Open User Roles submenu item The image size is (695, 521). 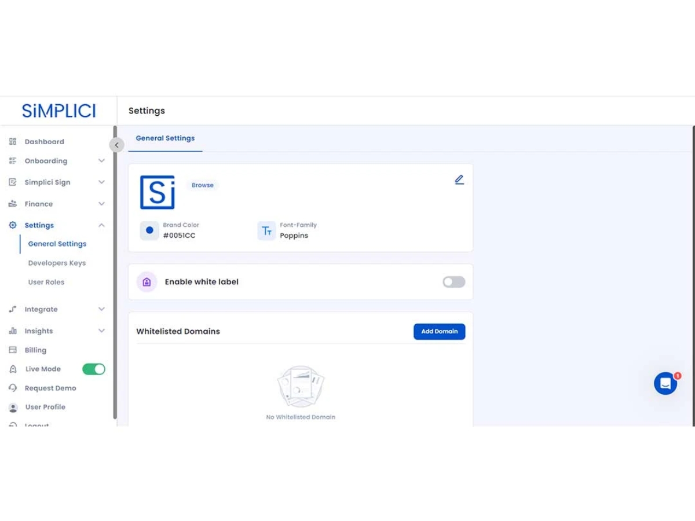tap(46, 282)
